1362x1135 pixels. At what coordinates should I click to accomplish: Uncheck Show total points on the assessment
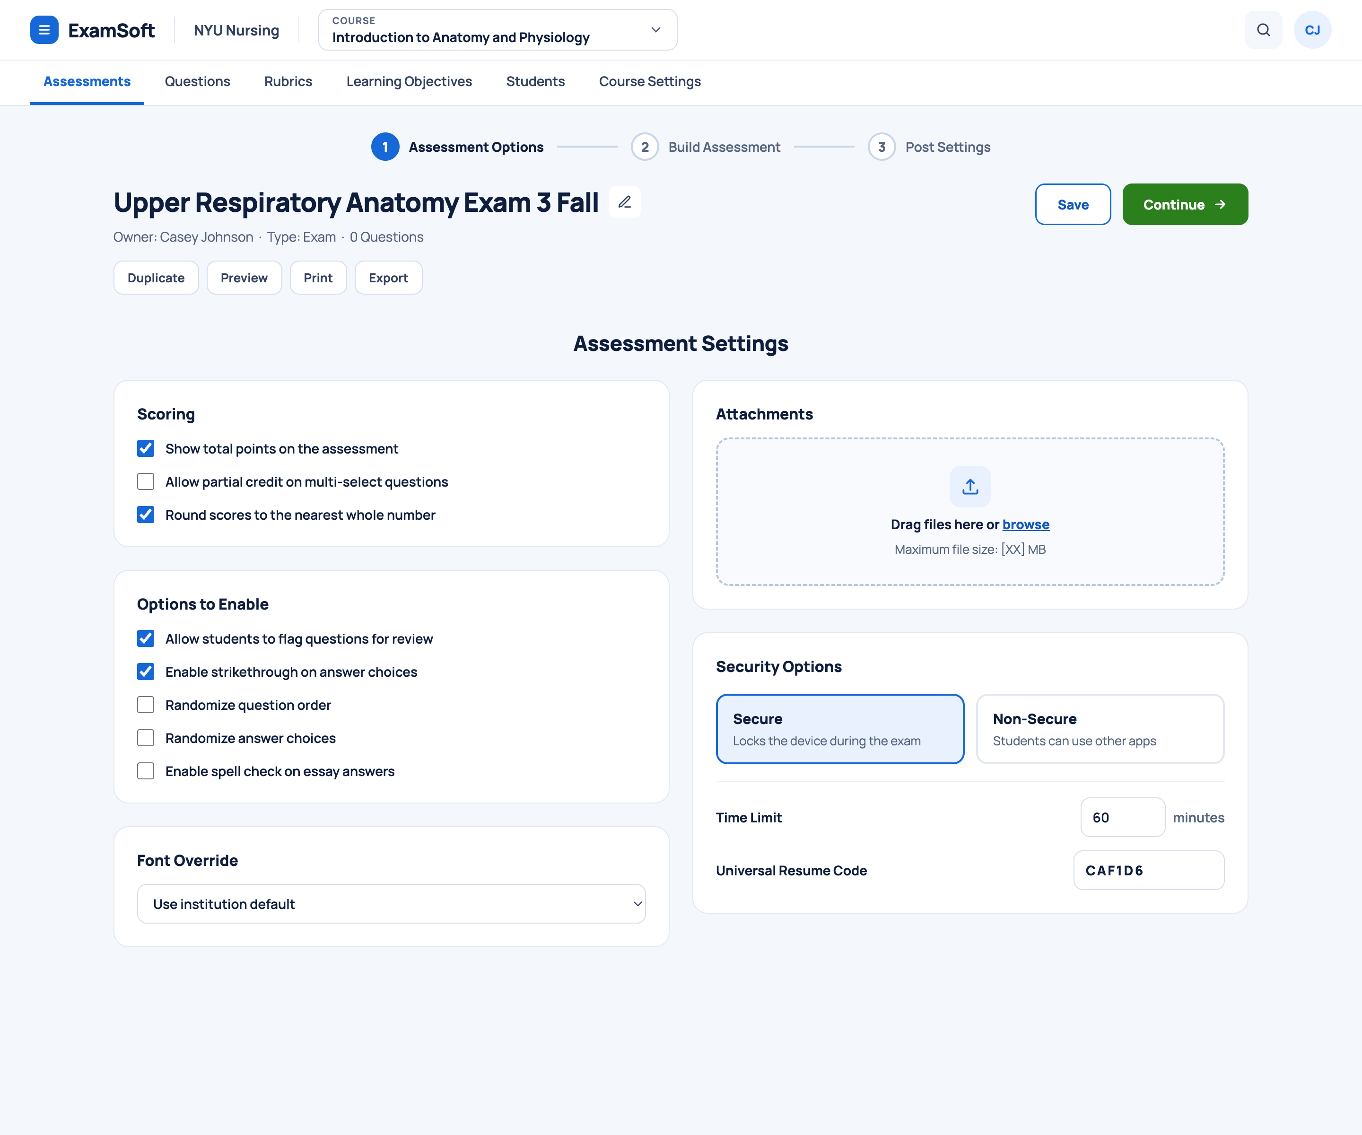(x=146, y=449)
